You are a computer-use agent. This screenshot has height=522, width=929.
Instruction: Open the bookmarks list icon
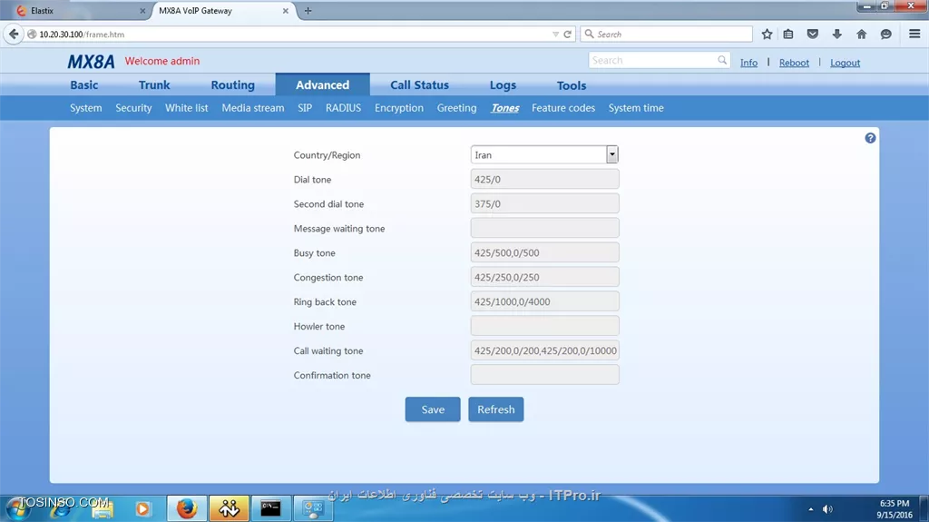(x=788, y=34)
